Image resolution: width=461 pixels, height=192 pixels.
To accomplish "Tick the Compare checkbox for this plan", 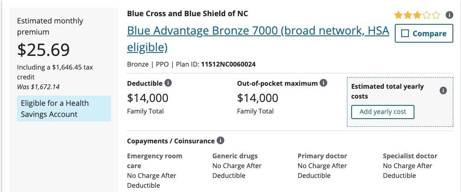I will tap(405, 34).
